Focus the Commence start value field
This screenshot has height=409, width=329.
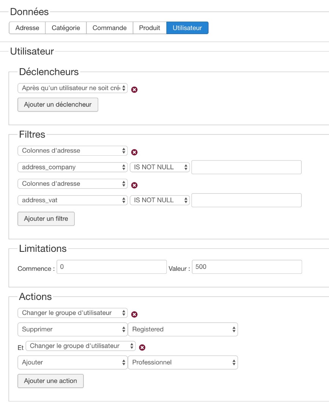111,267
